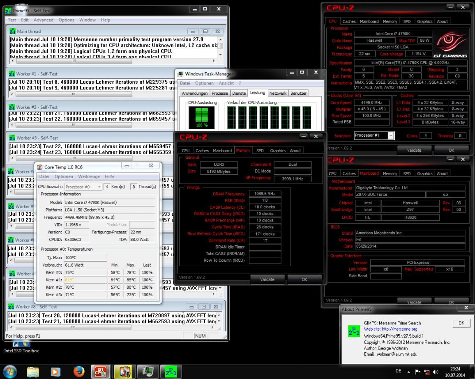Screen dimensions: 475x379
Task: Open Firefox from the taskbar
Action: 79,372
